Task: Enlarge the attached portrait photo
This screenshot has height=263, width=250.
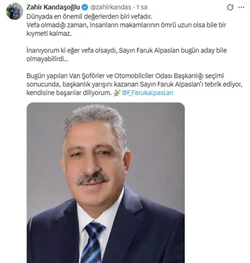Action: (x=106, y=183)
